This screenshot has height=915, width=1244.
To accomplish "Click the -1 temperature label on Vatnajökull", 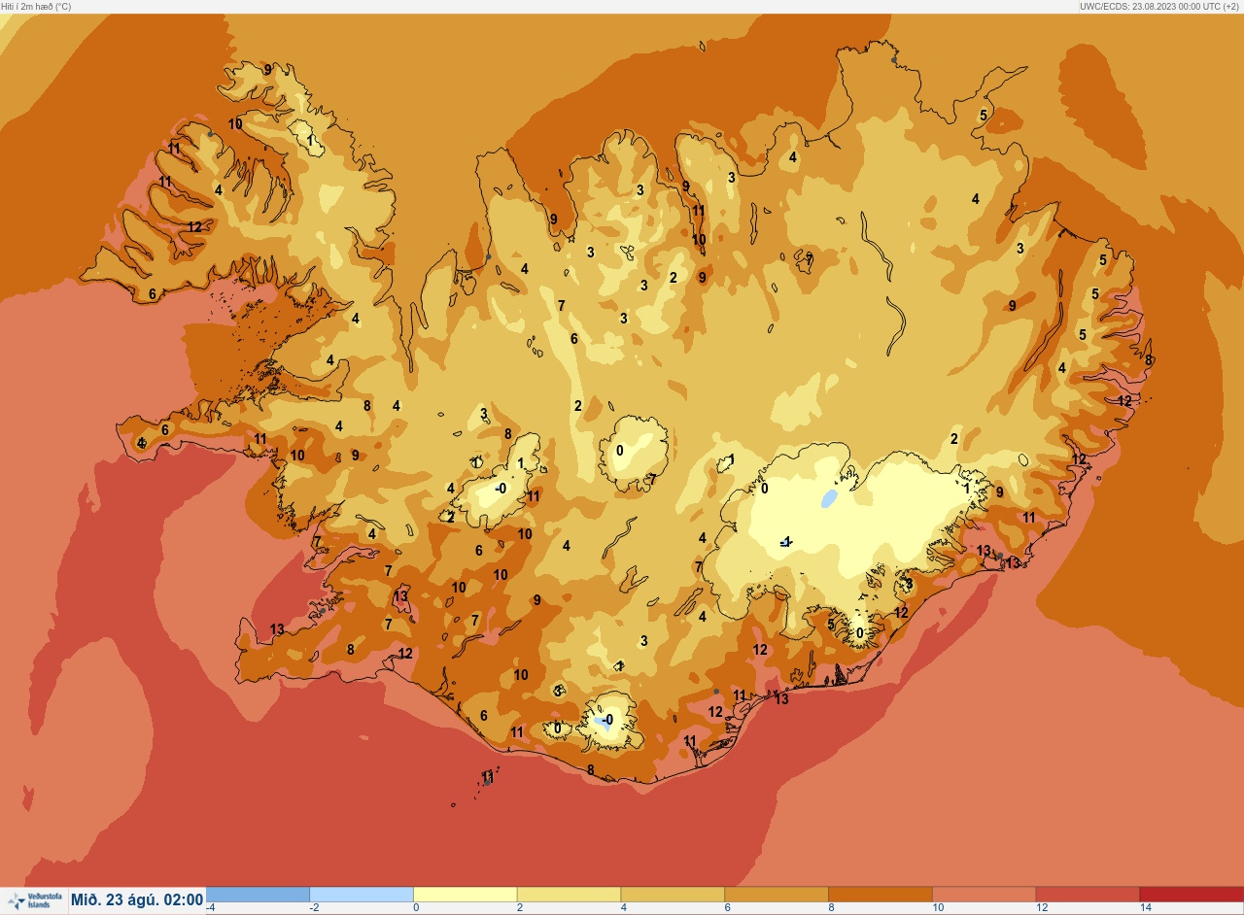I will [x=786, y=541].
